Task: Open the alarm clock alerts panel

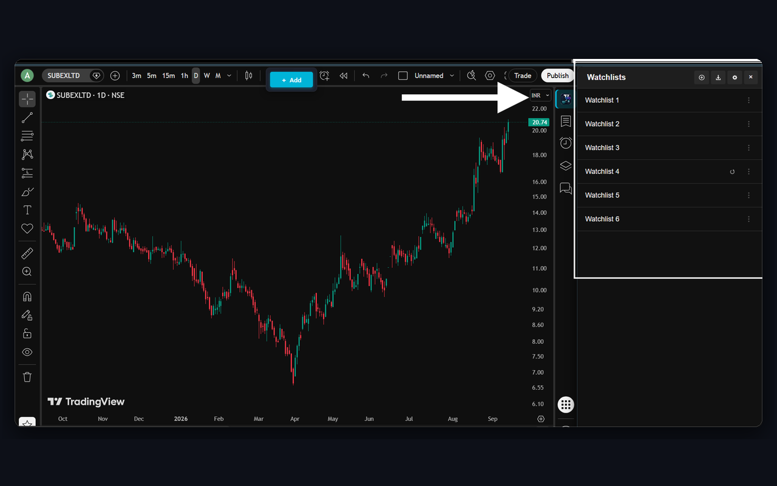Action: [566, 143]
